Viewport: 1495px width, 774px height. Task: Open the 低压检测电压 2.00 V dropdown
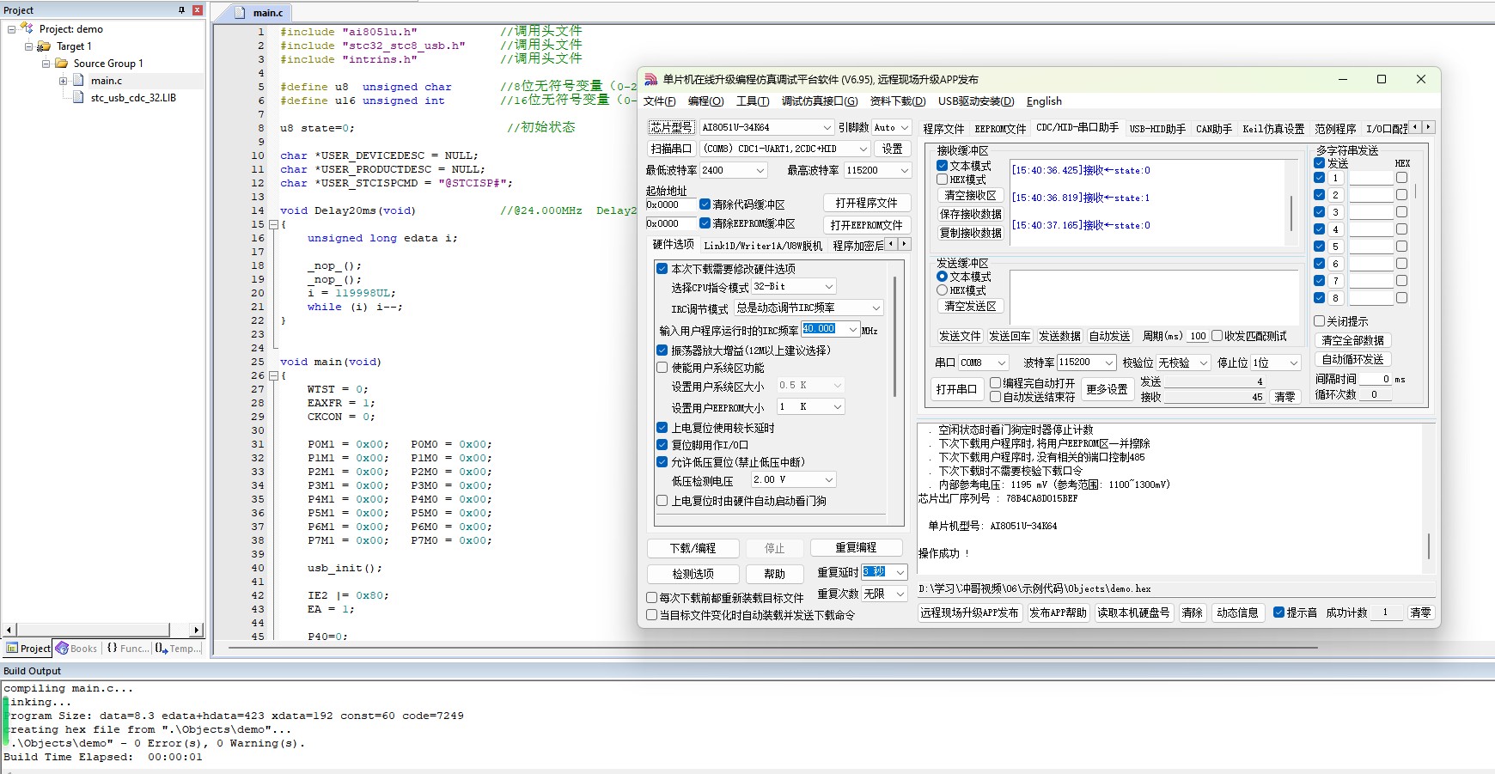829,479
